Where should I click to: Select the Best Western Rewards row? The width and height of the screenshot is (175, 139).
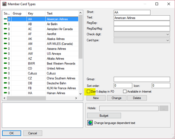[x=40, y=63]
